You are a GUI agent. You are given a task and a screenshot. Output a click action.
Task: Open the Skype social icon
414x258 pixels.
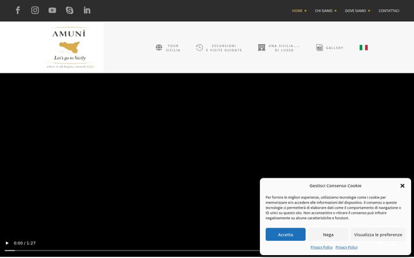[x=70, y=10]
